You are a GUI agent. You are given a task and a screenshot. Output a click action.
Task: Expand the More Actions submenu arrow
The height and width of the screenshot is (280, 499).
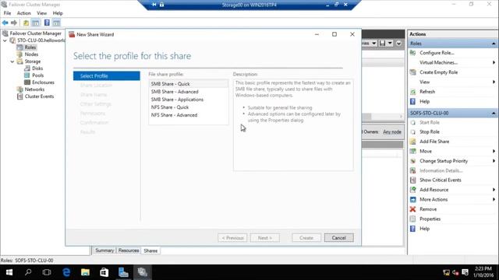point(494,199)
